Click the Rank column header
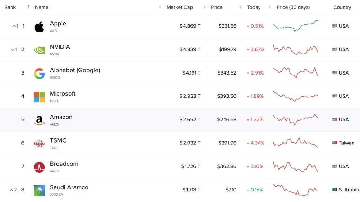Screen dimensions: 360x202 click(x=10, y=7)
